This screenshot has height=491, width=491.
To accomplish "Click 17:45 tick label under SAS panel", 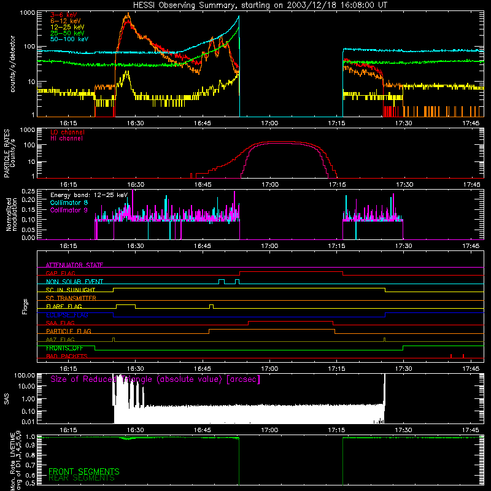I will coord(471,430).
